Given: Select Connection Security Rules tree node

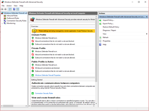Looking at the screenshot, I should tap(17, 21).
